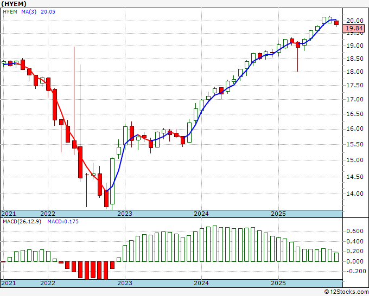369x296 pixels.
Task: Click the 0.600 MACD axis label
Action: click(x=355, y=231)
